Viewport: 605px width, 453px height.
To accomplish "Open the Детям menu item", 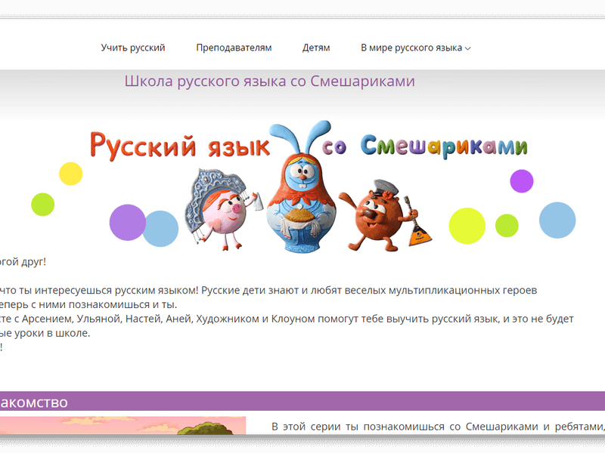I will click(x=316, y=48).
